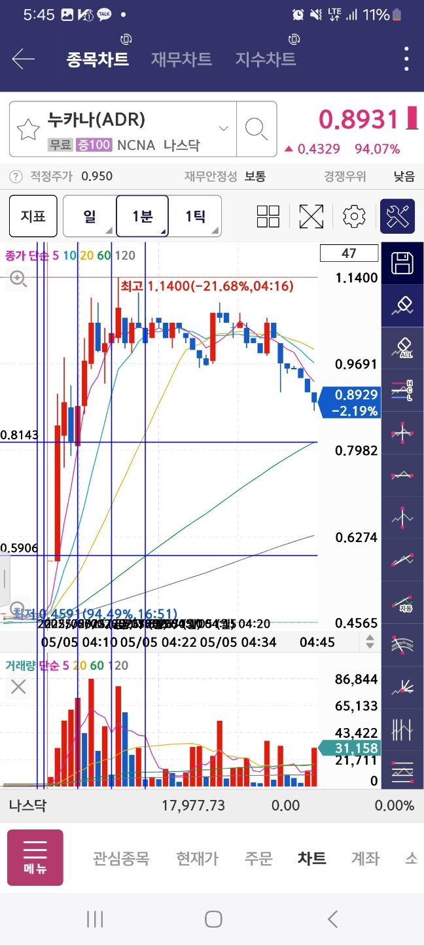Viewport: 424px width, 946px height.
Task: Save chart with floppy disk icon
Action: coord(402,263)
